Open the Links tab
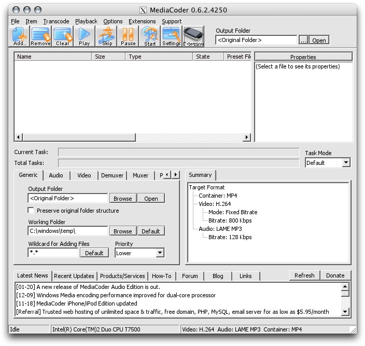 pos(246,276)
